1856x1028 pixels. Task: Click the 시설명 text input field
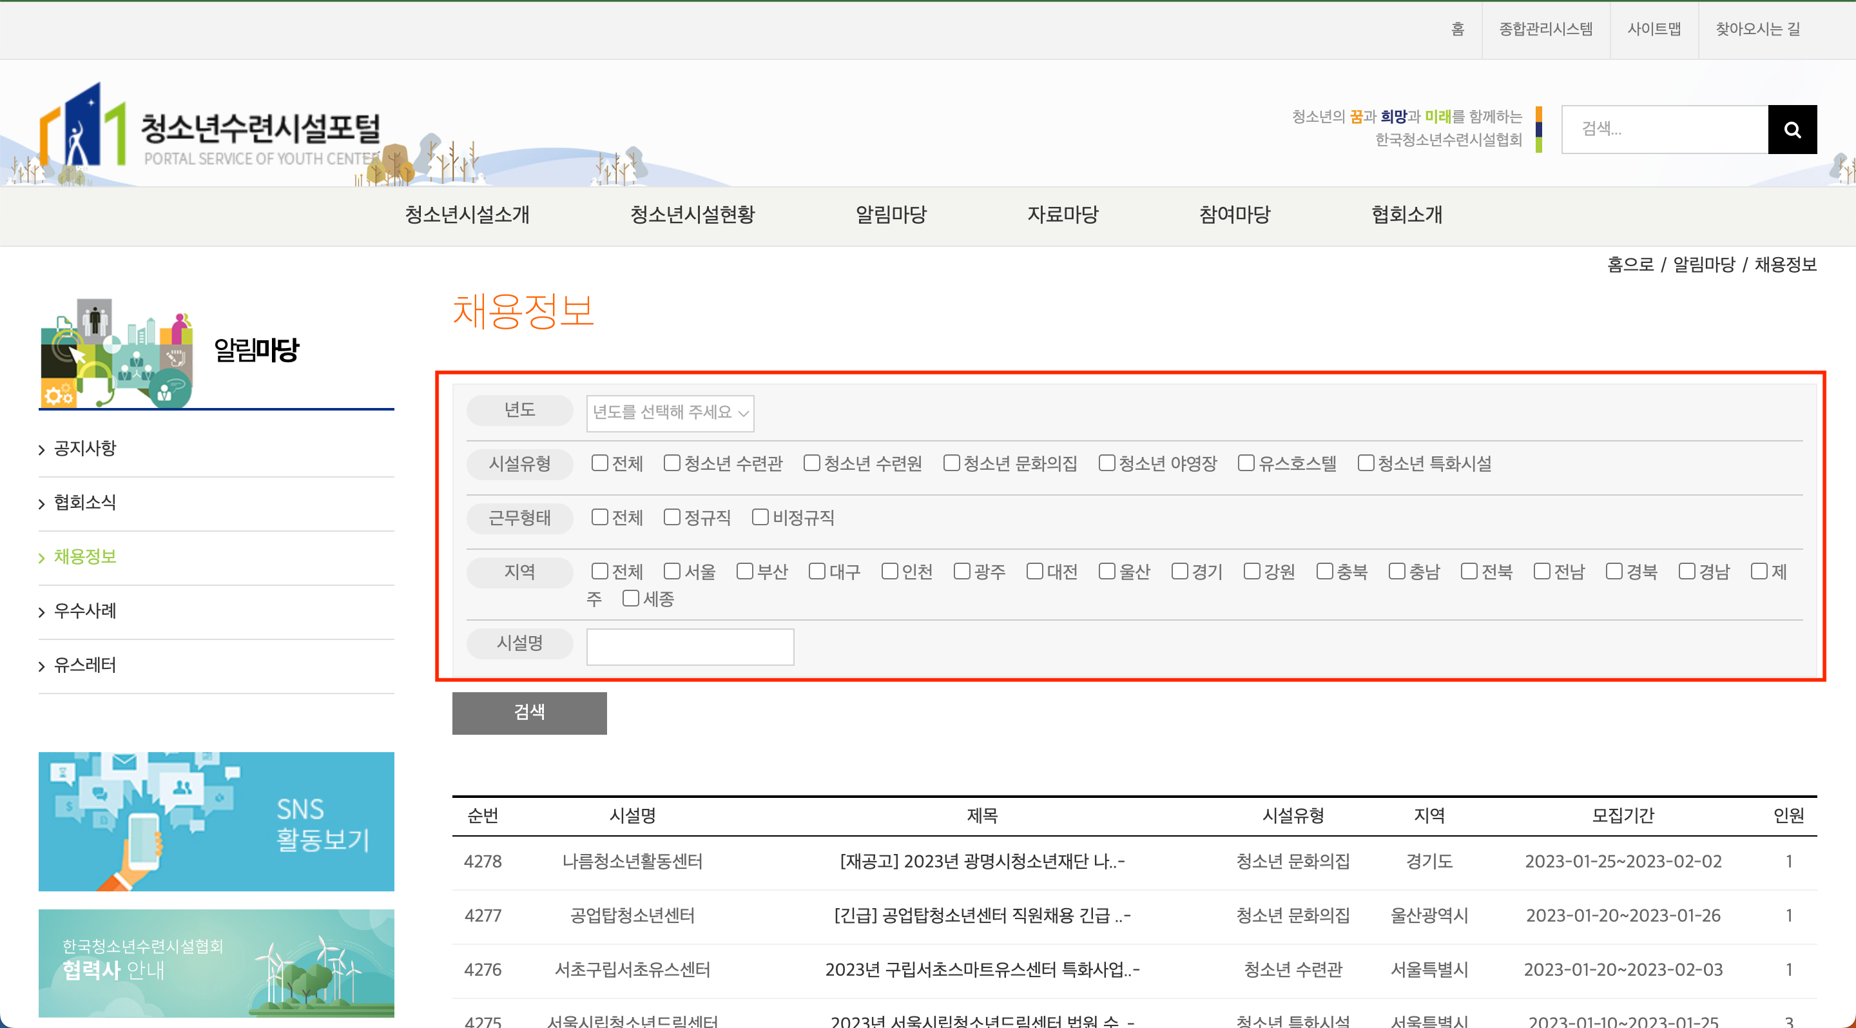tap(690, 646)
